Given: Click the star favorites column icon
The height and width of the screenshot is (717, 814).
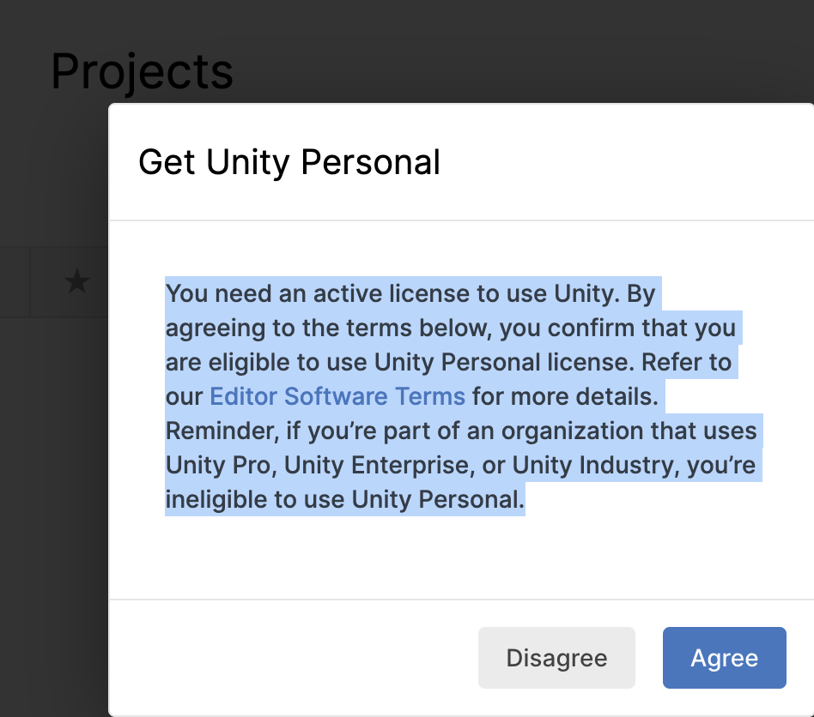Looking at the screenshot, I should (77, 281).
